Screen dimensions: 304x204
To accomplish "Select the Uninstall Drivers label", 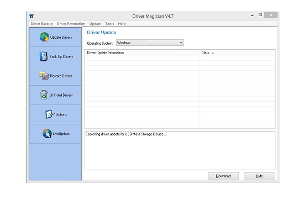I will tap(61, 95).
